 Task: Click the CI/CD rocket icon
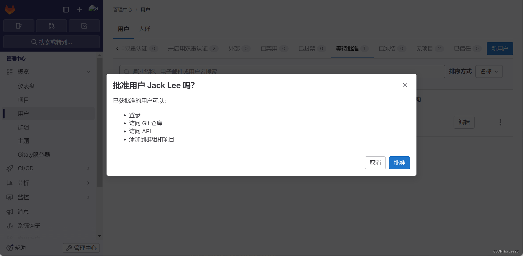click(10, 168)
